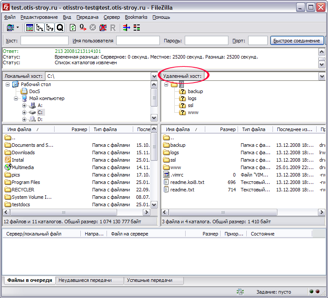Screen dimensions: 328x298
Task: Open the Помощь menu
Action: (161, 17)
